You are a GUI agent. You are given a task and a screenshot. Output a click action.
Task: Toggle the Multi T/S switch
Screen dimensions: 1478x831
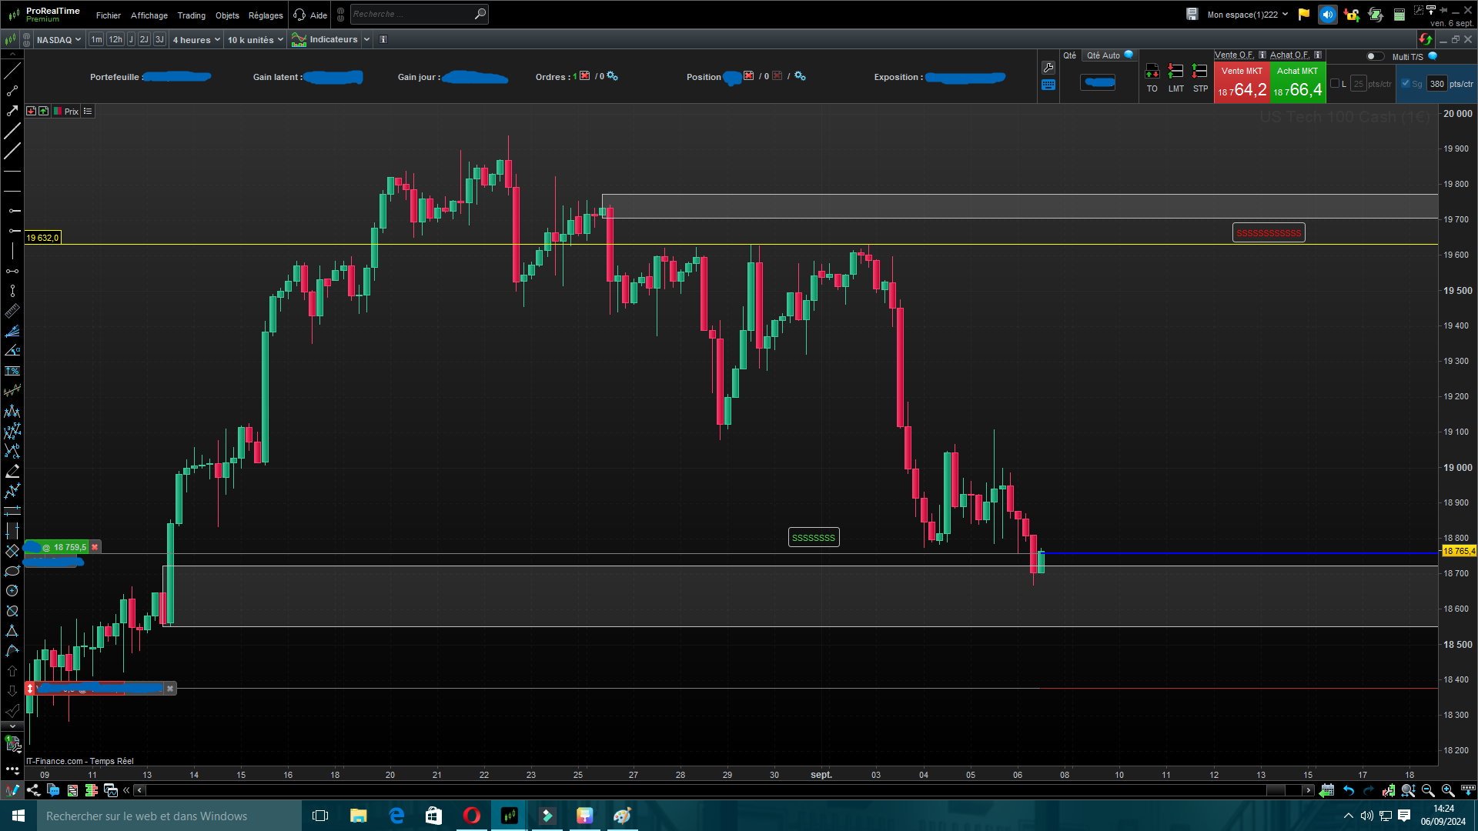tap(1375, 56)
